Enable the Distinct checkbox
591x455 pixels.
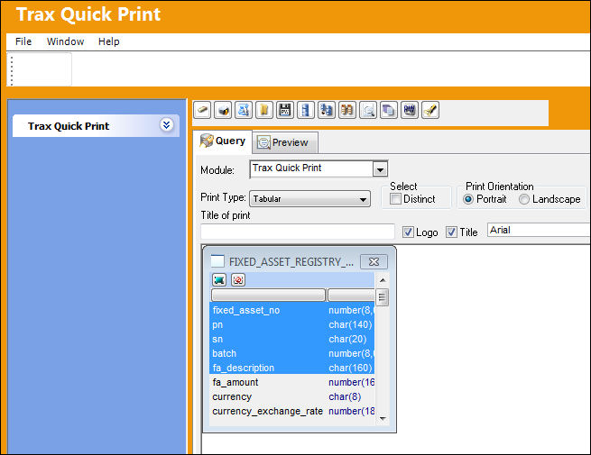[x=395, y=199]
